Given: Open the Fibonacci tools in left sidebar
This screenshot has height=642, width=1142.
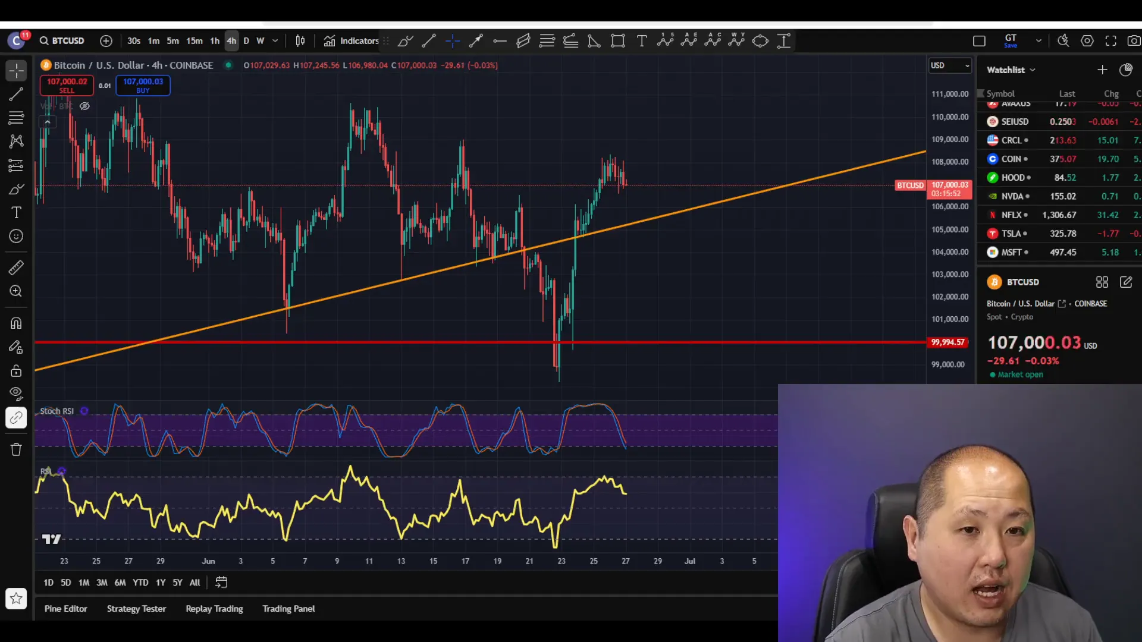Looking at the screenshot, I should [x=16, y=118].
